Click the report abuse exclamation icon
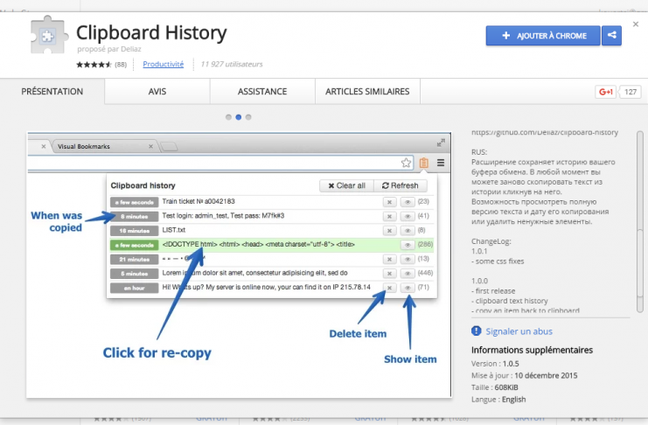The height and width of the screenshot is (425, 648). point(476,331)
